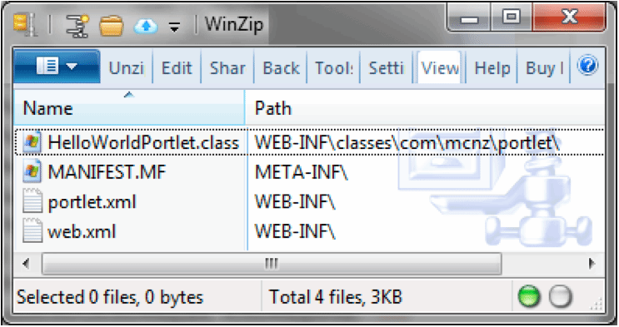This screenshot has width=619, height=327.
Task: Click the blue help question mark icon
Action: pos(587,65)
